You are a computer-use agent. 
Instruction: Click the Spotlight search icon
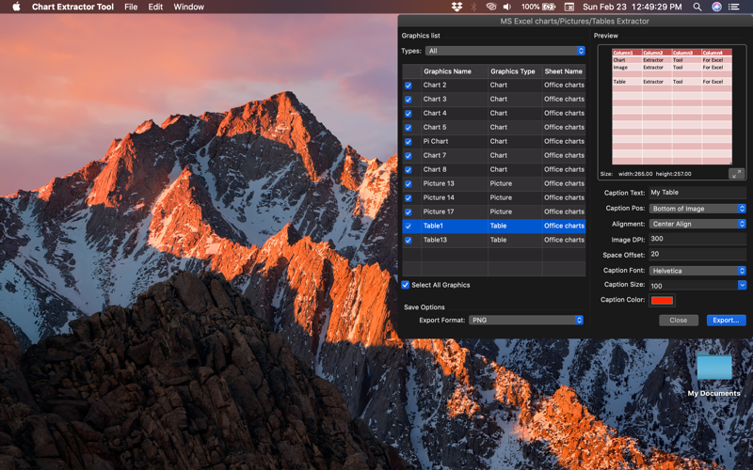(x=697, y=7)
